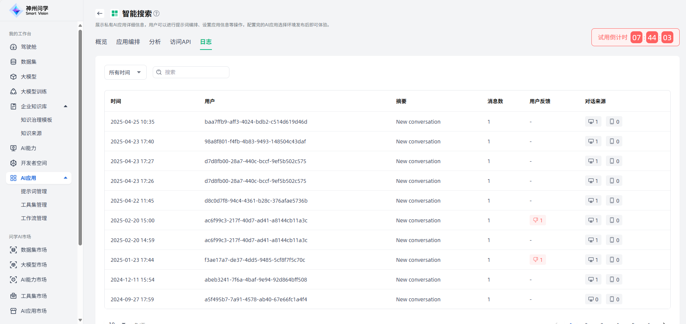The width and height of the screenshot is (686, 324).
Task: Click the back arrow beside 智能搜索
Action: coord(100,13)
